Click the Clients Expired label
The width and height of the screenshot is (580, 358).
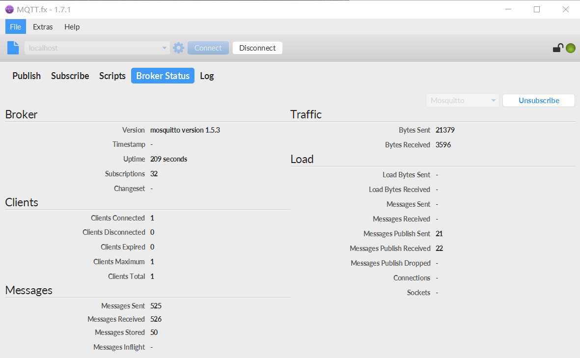(123, 247)
